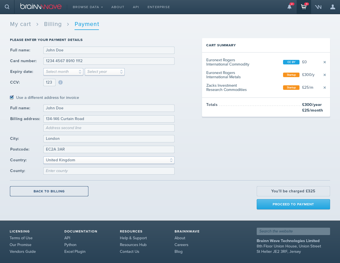Click Startup badge for Zacks Investment
Image resolution: width=340 pixels, height=263 pixels.
291,88
